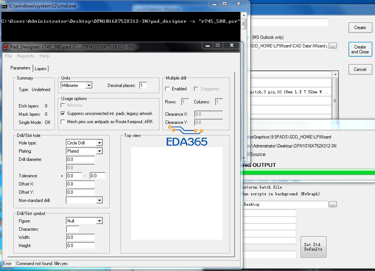Screen dimensions: 375x271
Task: Click the Columns input field
Action: pos(219,102)
